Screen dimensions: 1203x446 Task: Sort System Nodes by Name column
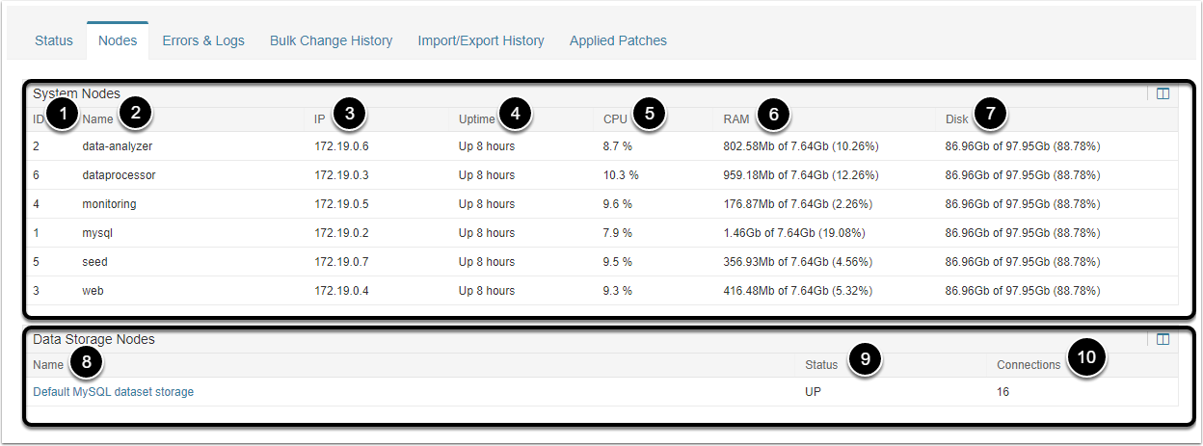click(97, 118)
